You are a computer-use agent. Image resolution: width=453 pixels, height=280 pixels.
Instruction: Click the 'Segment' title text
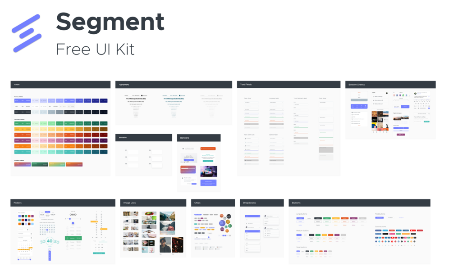coord(110,23)
